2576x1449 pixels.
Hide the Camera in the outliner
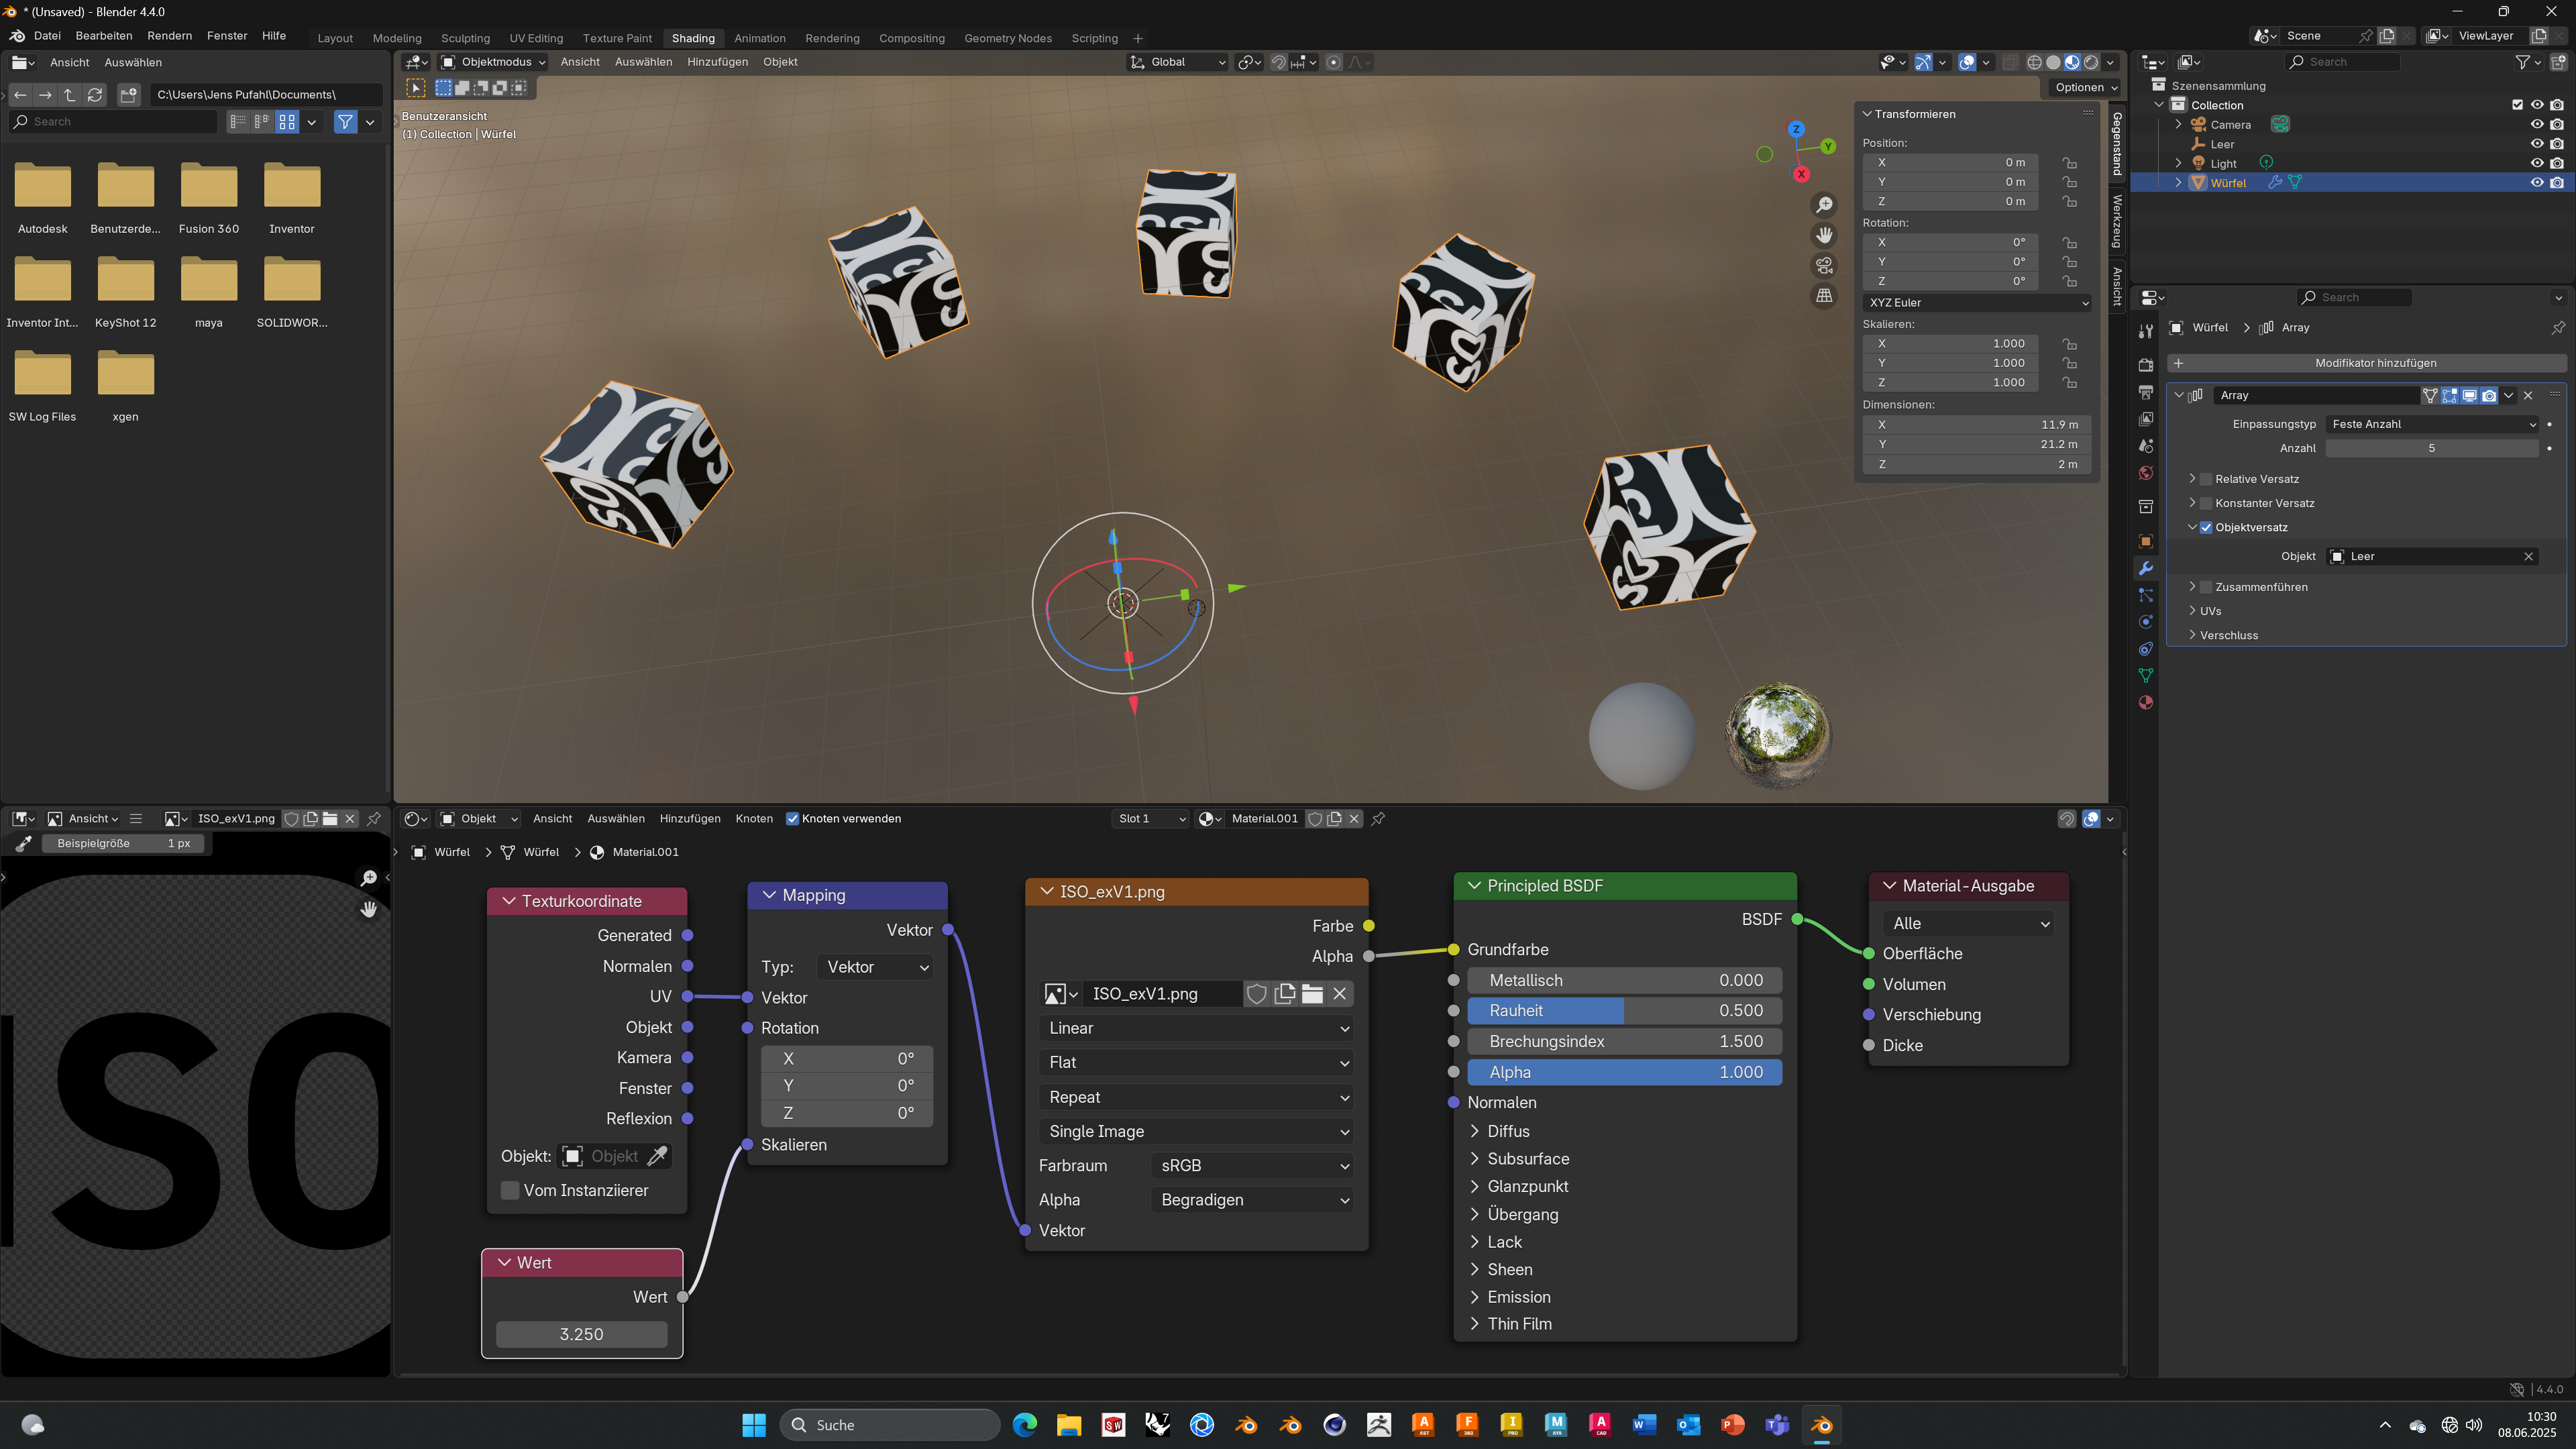coord(2536,124)
